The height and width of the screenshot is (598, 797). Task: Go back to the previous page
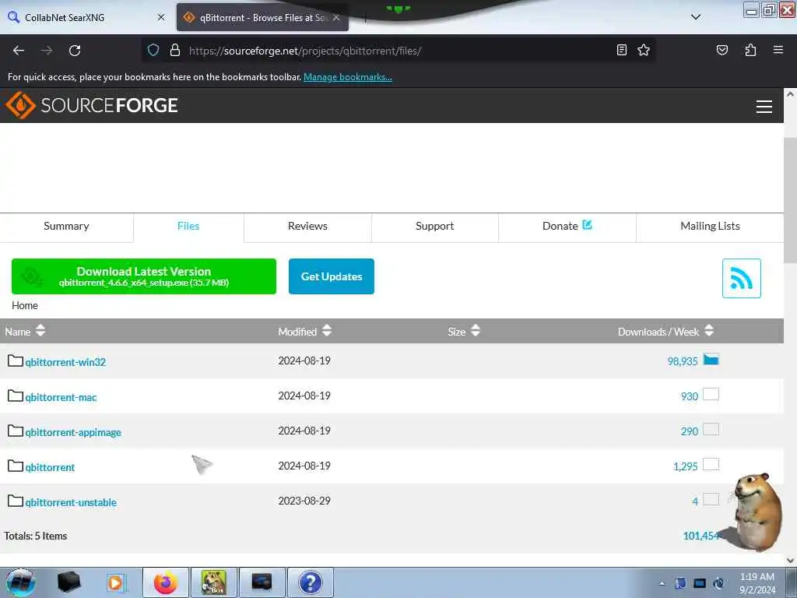pos(19,51)
